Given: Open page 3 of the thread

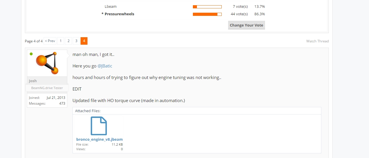Looking at the screenshot, I should click(x=76, y=41).
